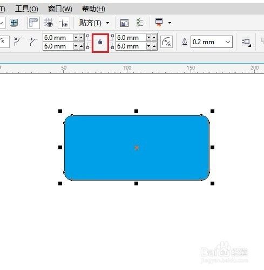This screenshot has width=264, height=270.
Task: Click the bottom-left selection handle
Action: 60,183
